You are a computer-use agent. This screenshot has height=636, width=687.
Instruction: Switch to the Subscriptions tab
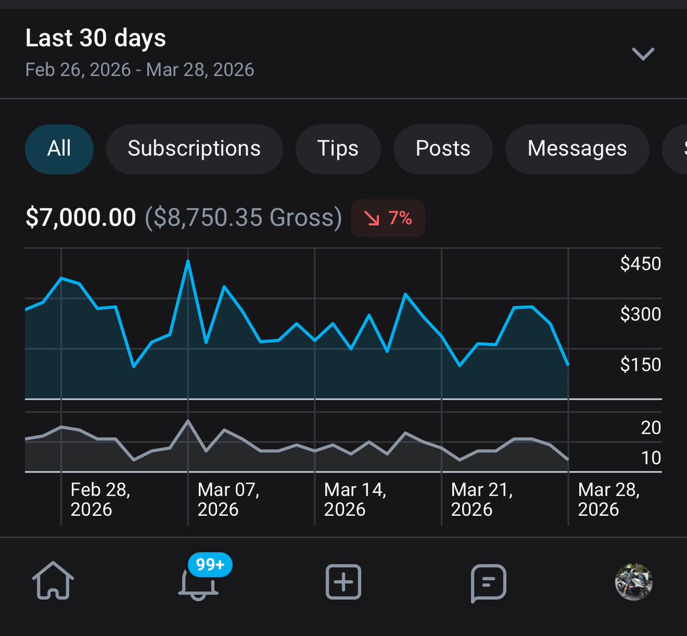194,149
